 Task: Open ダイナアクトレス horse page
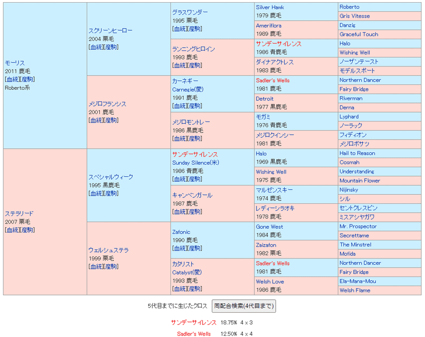[x=275, y=62]
